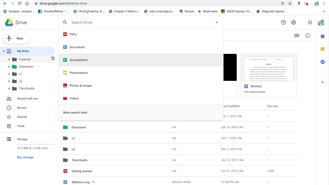329x185 pixels.
Task: Click the install app icon in address bar
Action: (x=283, y=3)
